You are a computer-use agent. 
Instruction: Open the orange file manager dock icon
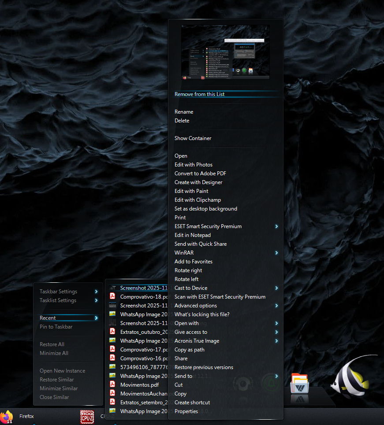point(299,383)
